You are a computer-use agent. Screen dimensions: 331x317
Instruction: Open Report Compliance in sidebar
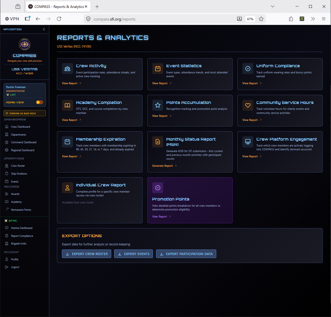(x=22, y=236)
